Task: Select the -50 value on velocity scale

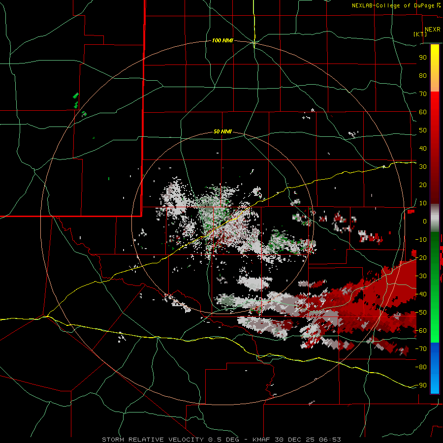Action: click(421, 313)
